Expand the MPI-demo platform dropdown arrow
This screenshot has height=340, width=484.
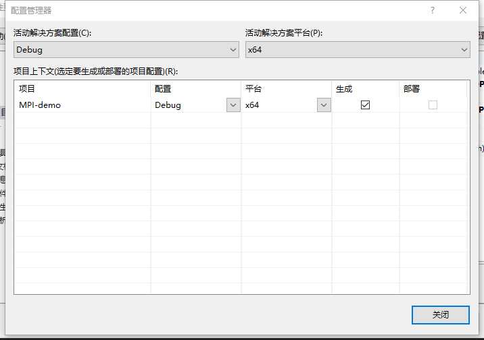[324, 105]
